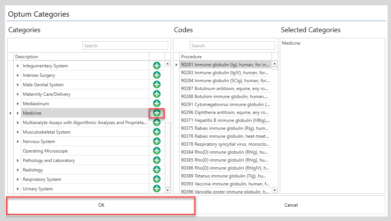
Task: Select the Nervous System category row
Action: [85, 142]
